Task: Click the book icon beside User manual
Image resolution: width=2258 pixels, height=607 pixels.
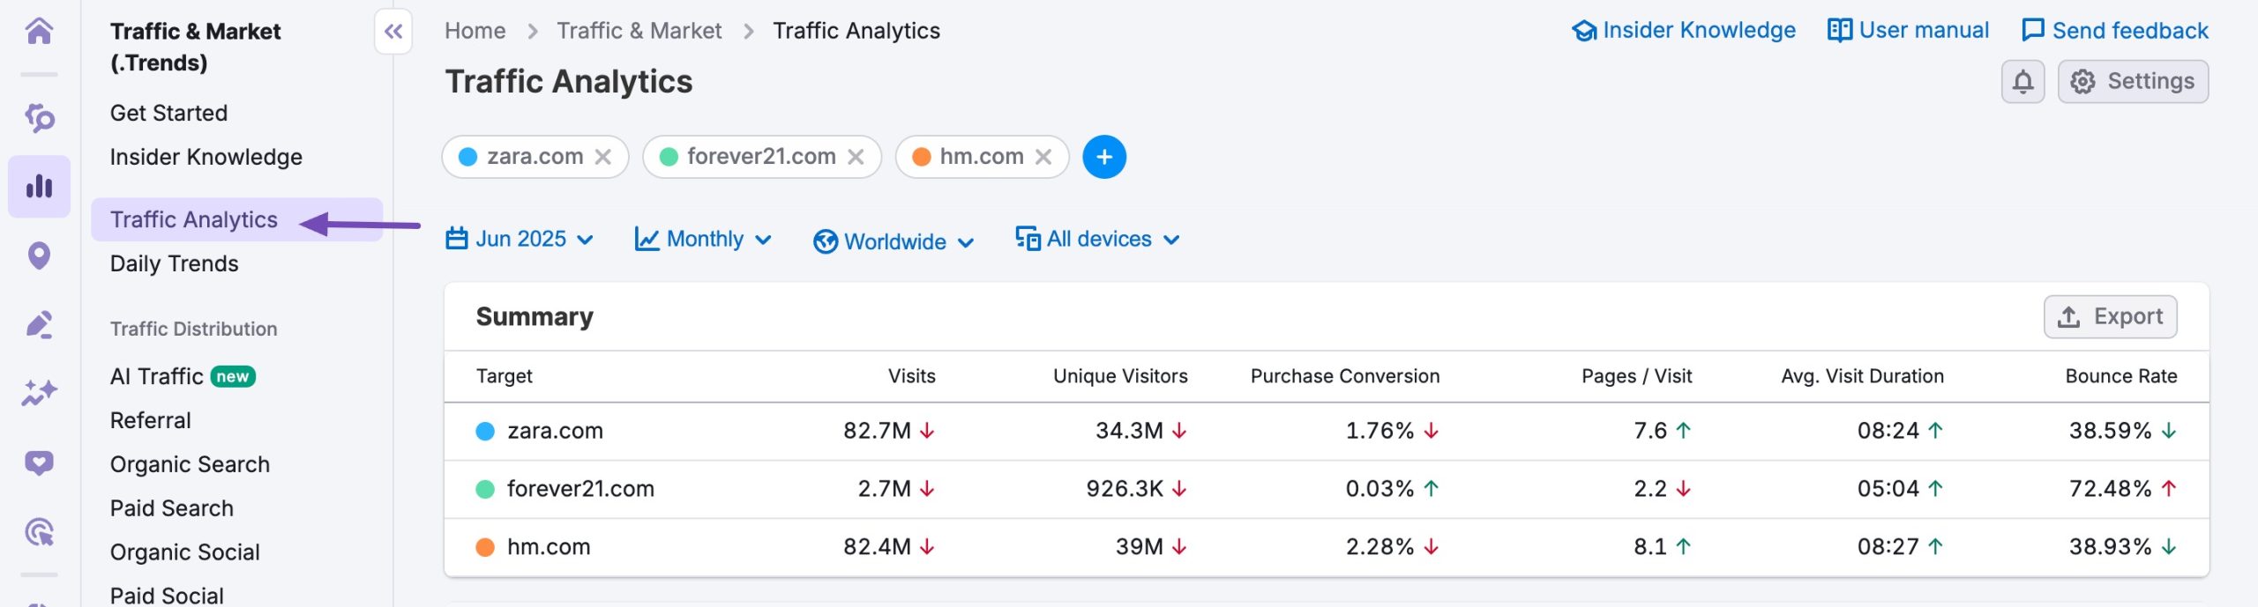Action: (x=1840, y=31)
